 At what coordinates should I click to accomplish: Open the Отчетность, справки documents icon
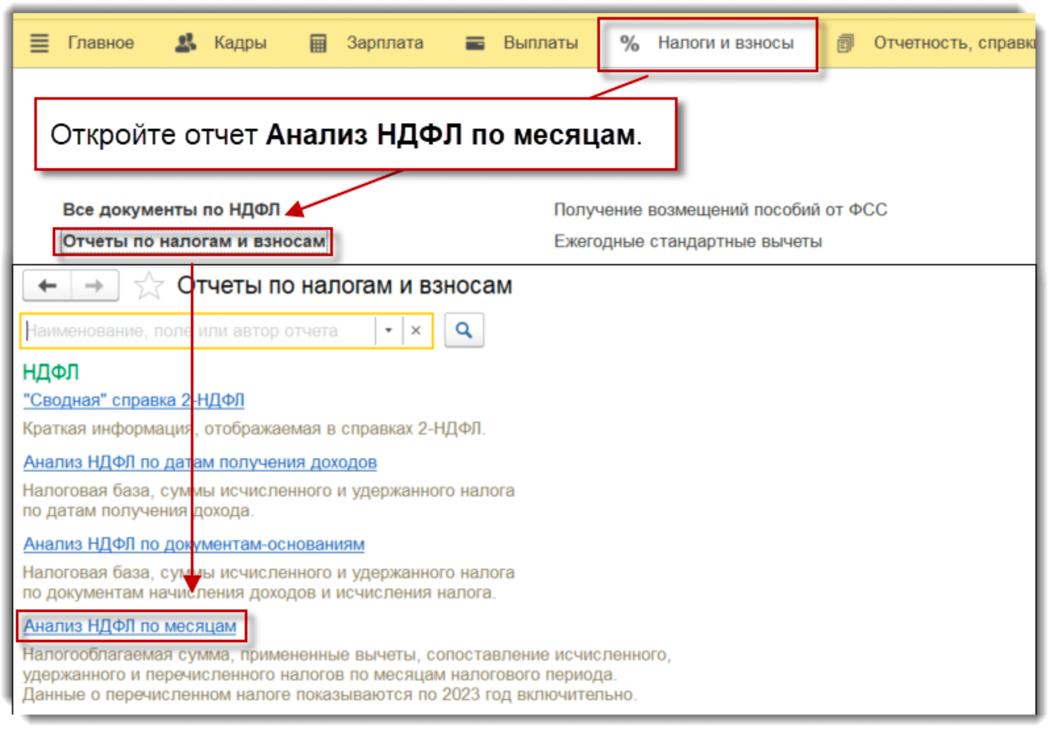tap(844, 43)
